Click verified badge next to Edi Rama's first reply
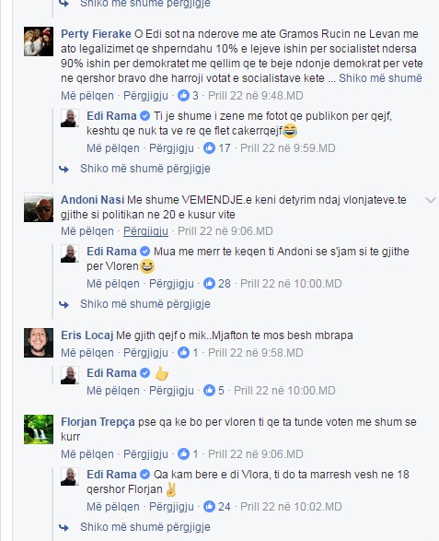Screen dimensions: 439x541 point(145,116)
